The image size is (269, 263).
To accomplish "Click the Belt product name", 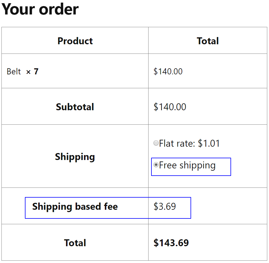I will click(14, 71).
